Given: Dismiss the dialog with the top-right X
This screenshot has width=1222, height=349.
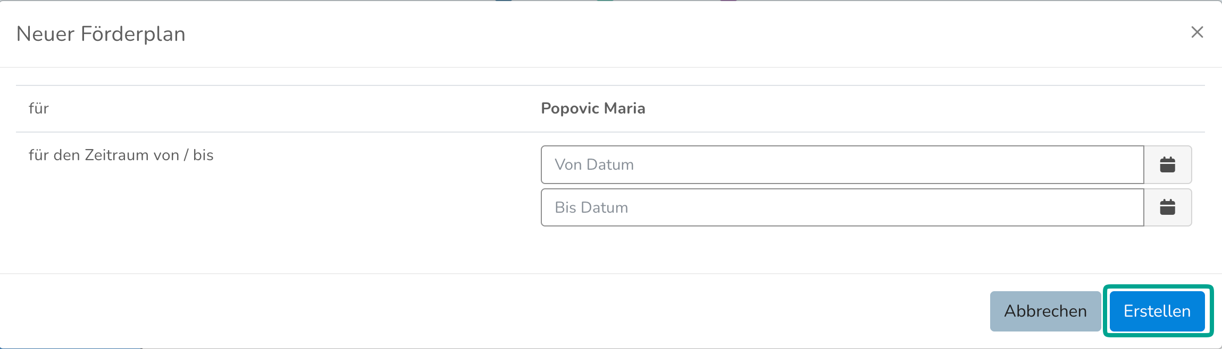Looking at the screenshot, I should 1197,32.
